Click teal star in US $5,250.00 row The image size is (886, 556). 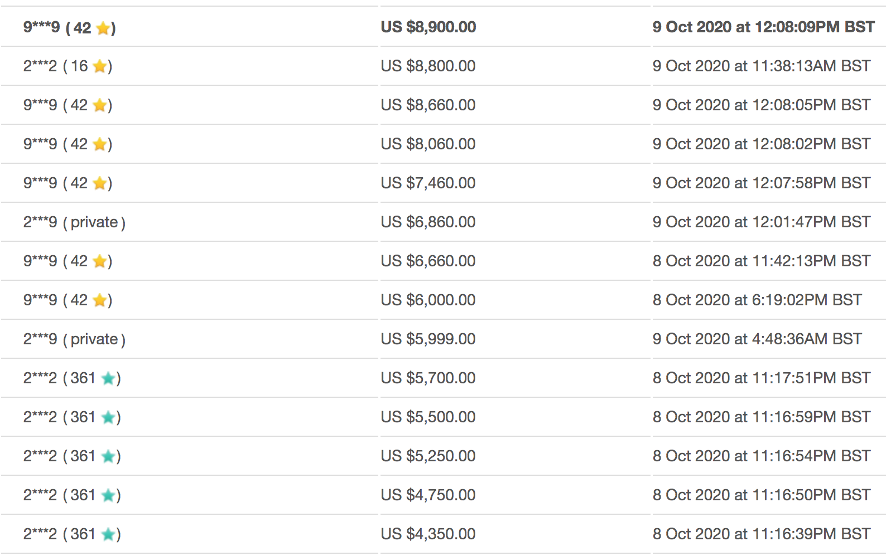point(108,456)
